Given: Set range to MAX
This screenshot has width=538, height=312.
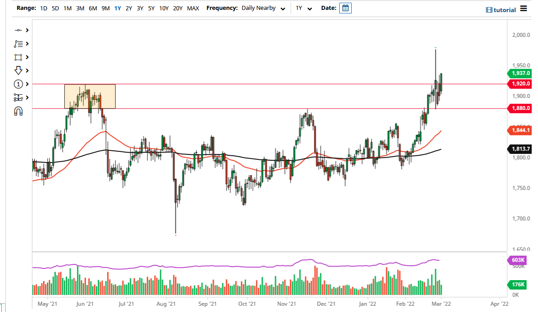Looking at the screenshot, I should pos(193,8).
